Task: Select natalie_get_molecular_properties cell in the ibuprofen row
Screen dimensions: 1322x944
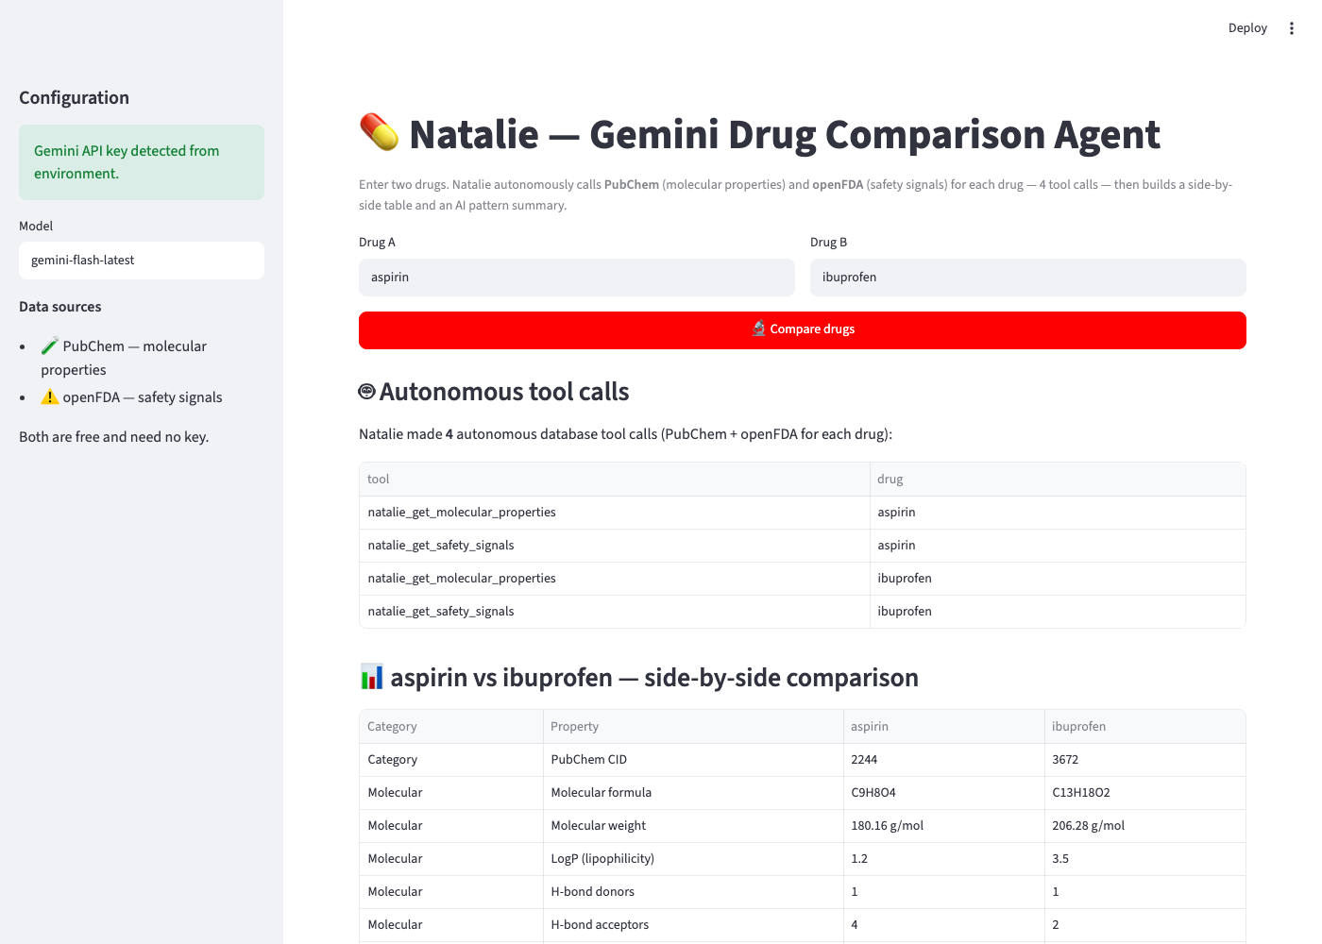Action: click(615, 579)
